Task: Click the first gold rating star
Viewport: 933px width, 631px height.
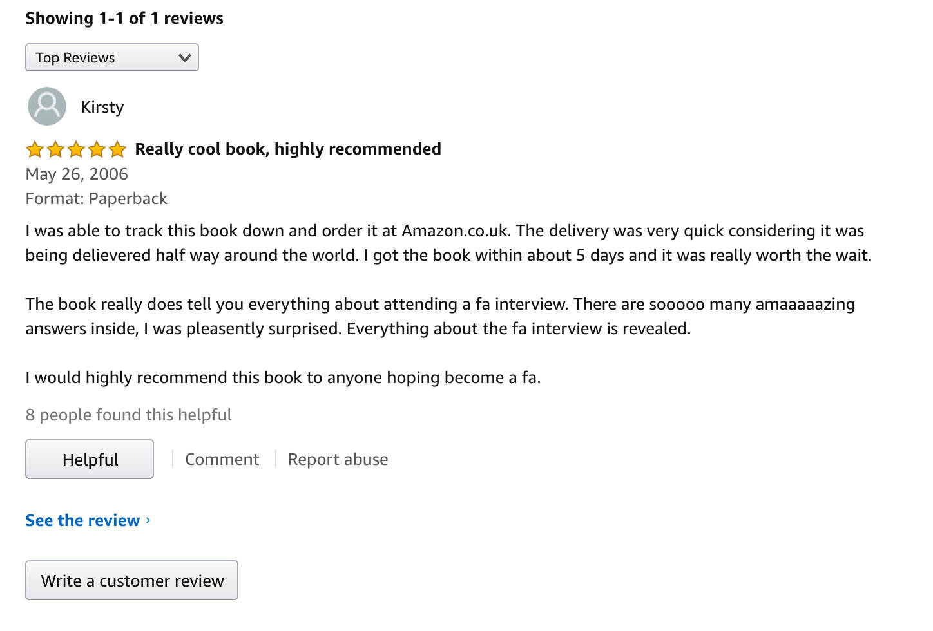Action: point(35,149)
